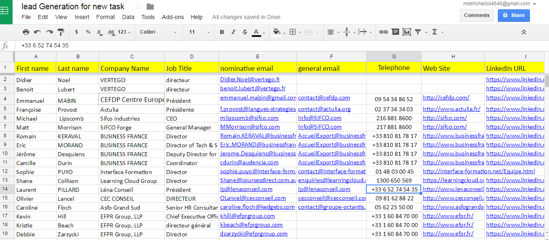
Task: Collapse menus with double chevron
Action: [x=524, y=32]
